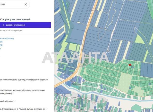The width and height of the screenshot is (153, 112).
Task: Click the faint icon after 'ької забудови'
Action: click(14, 101)
